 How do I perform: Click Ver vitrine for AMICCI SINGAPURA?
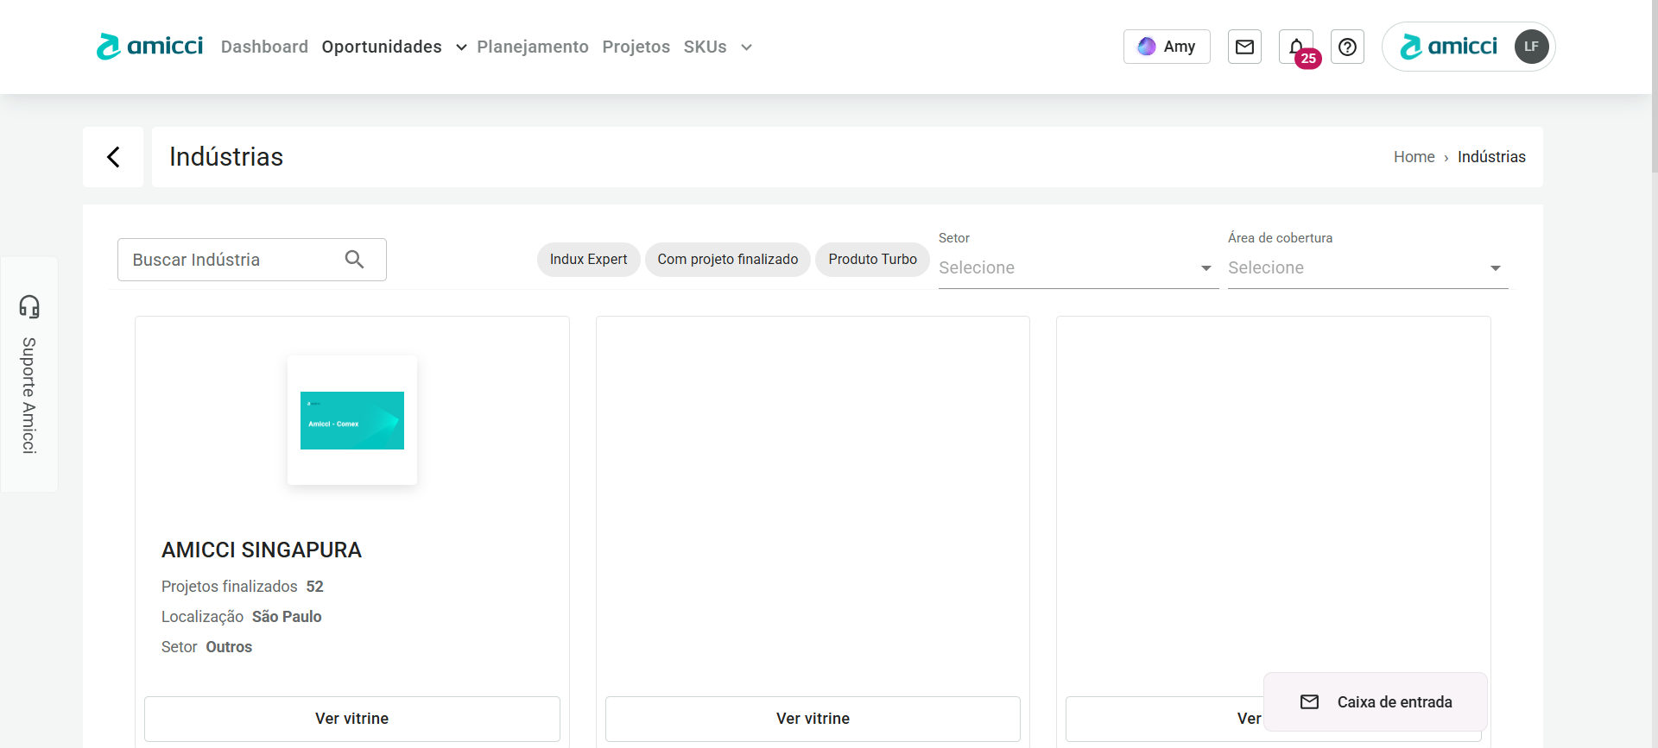[351, 719]
